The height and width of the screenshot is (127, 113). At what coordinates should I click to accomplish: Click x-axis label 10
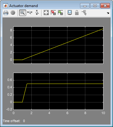tap(103, 113)
